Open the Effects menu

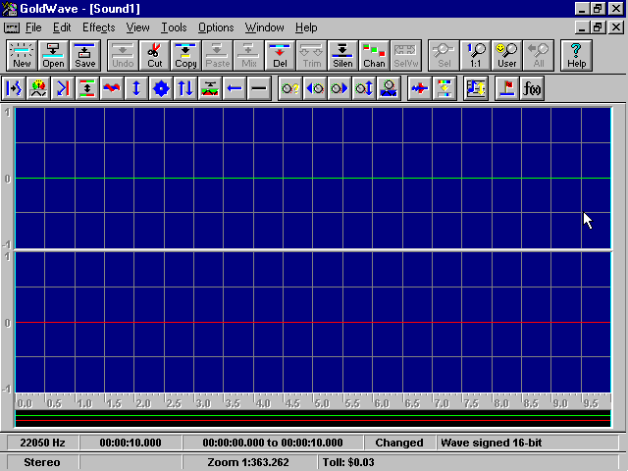(x=98, y=27)
